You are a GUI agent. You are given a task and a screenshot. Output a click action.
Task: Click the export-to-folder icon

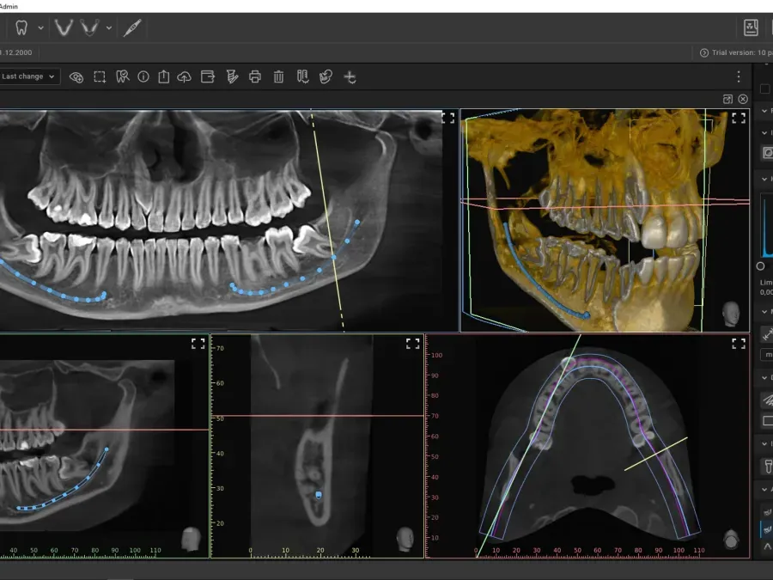(208, 76)
